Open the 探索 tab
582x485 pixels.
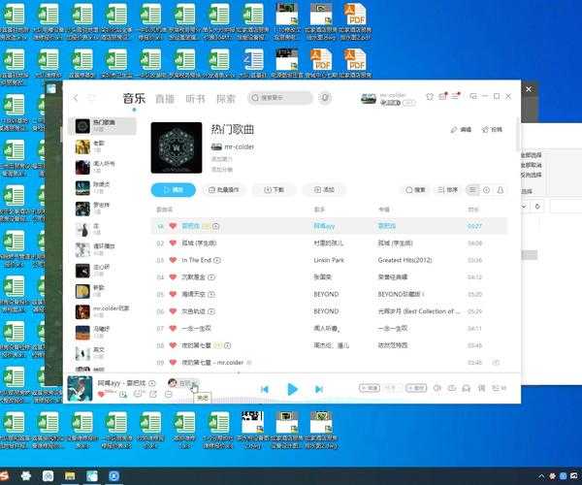(x=226, y=99)
